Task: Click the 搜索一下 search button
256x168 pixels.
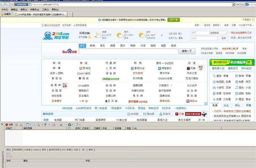Action: [187, 51]
